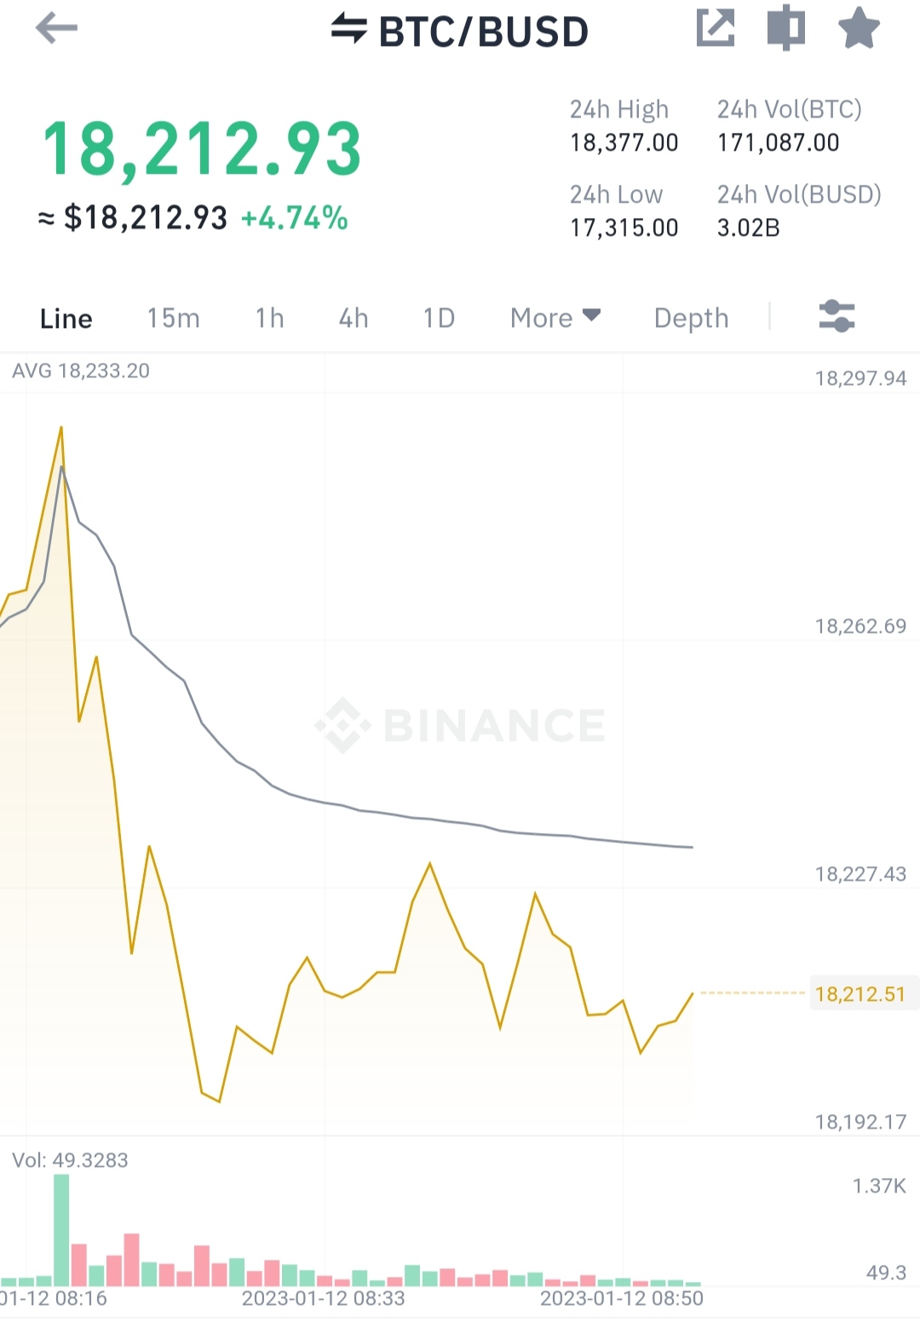
Task: Tap the BTC/BUSD pair swap icon
Action: point(349,29)
